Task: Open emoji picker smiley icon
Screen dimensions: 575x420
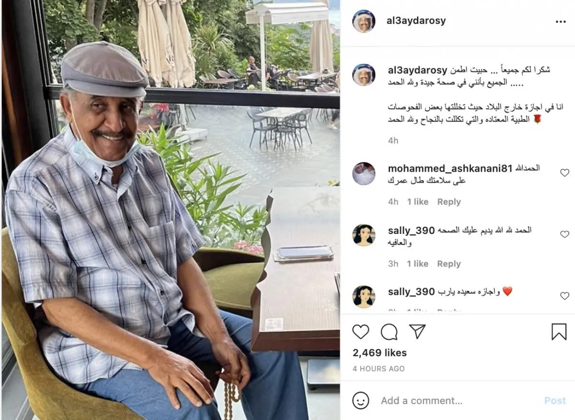Action: point(361,400)
